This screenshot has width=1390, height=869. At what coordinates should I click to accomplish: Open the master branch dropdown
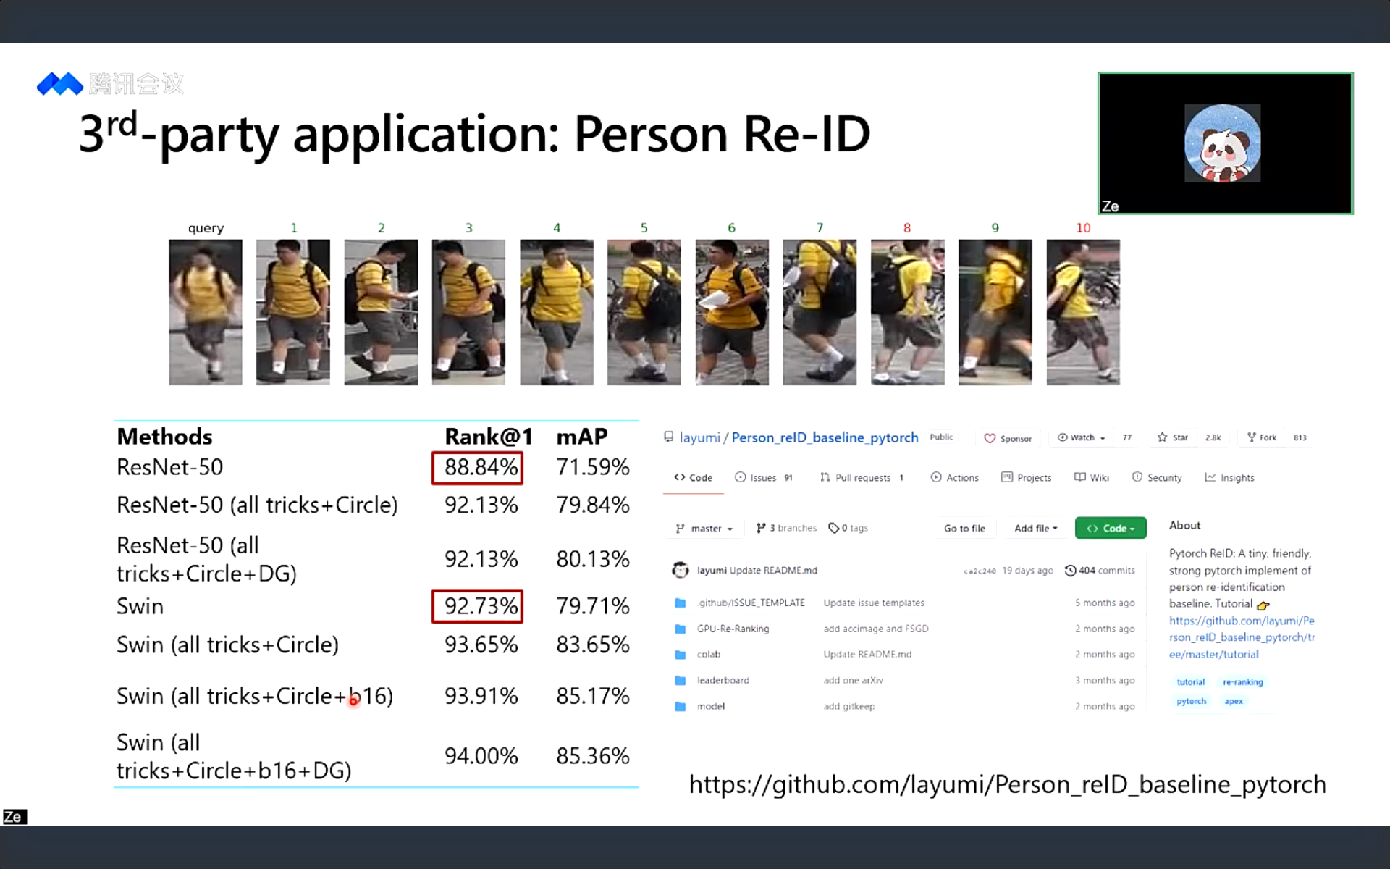click(x=704, y=529)
